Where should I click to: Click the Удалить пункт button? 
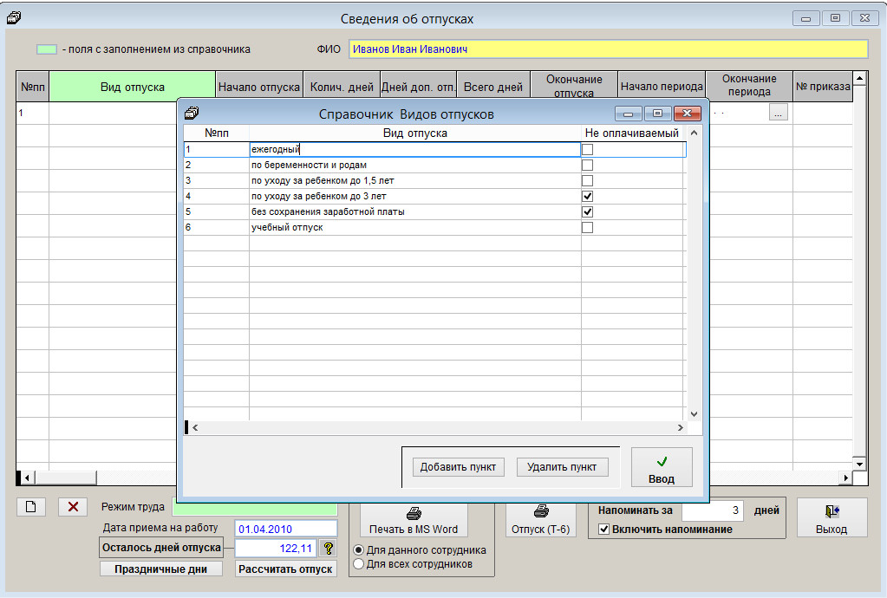[x=562, y=467]
